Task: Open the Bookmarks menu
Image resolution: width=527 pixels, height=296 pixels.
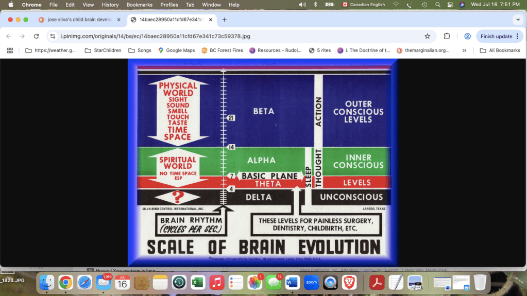Action: 139,5
